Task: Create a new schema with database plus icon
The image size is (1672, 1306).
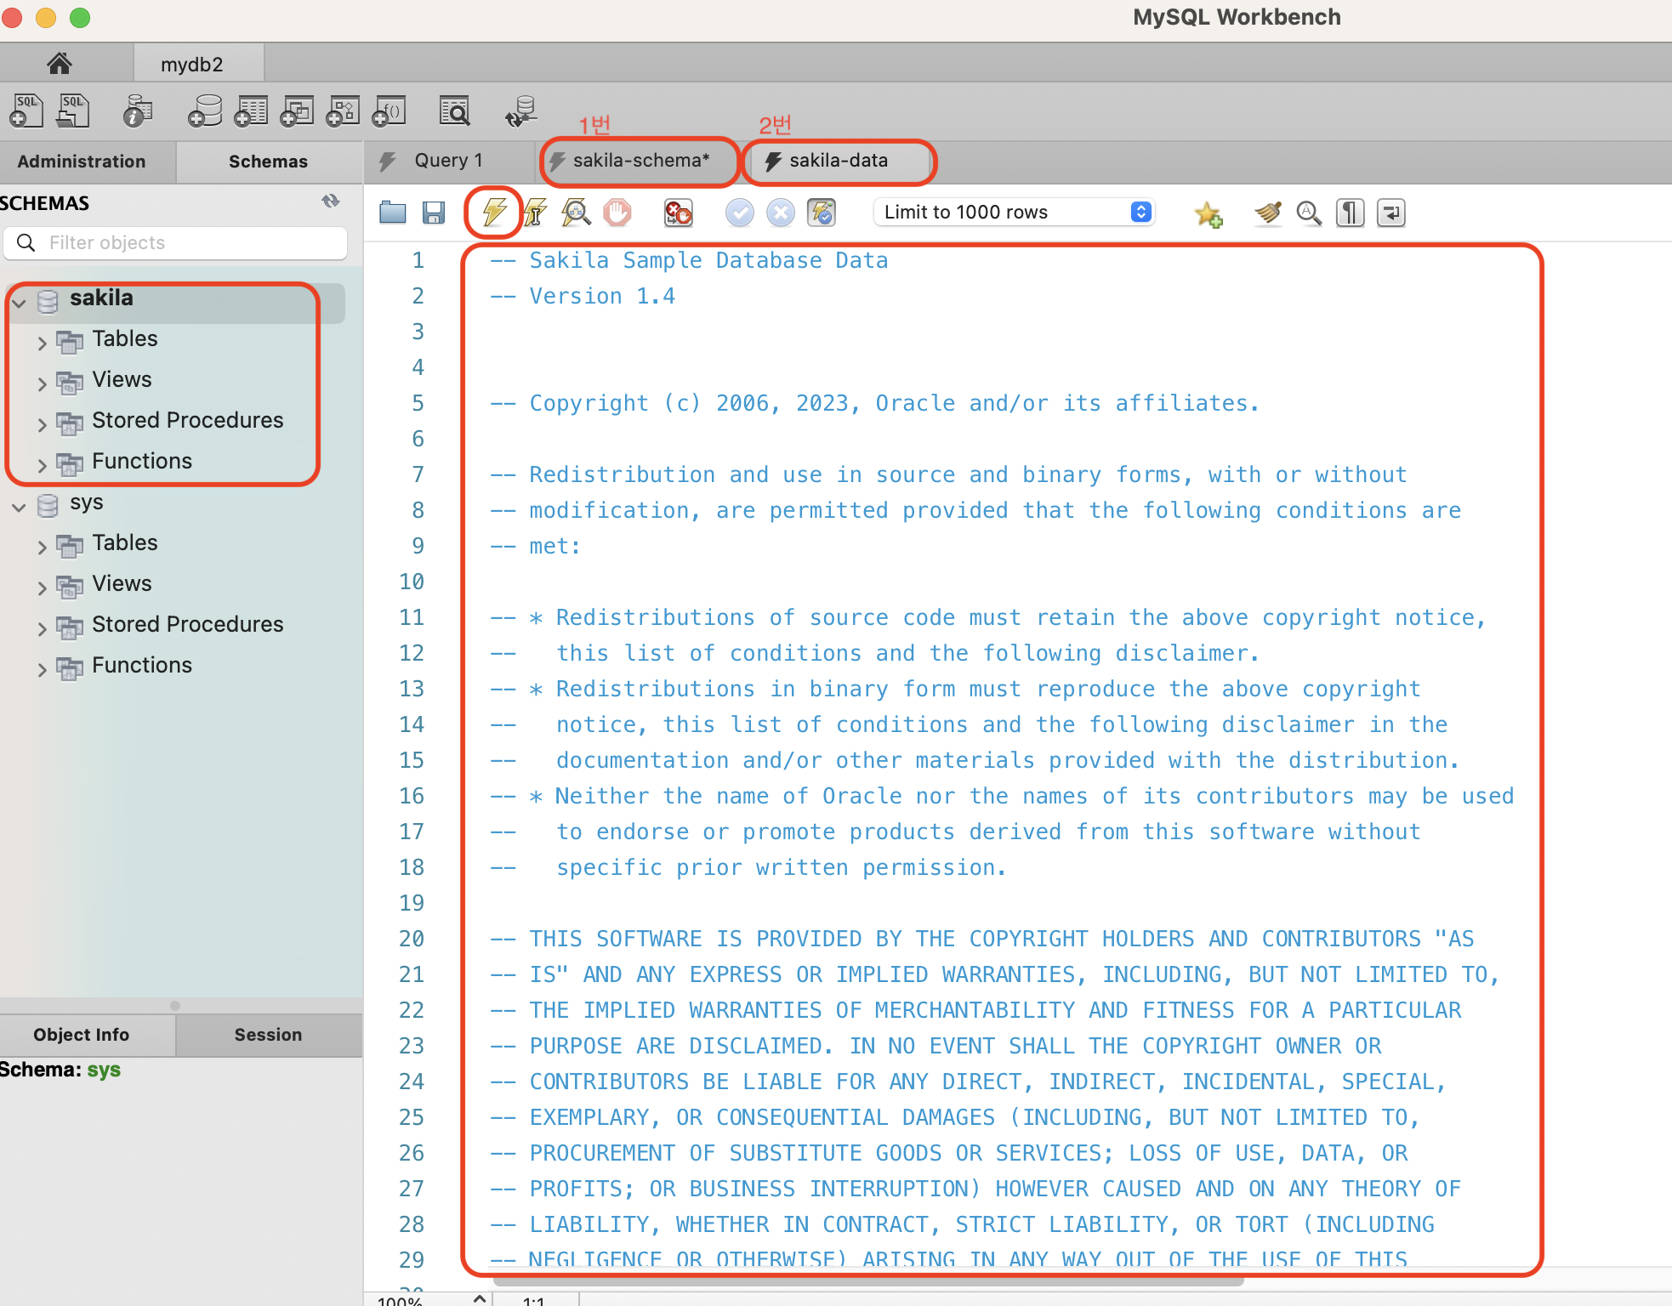Action: tap(205, 111)
